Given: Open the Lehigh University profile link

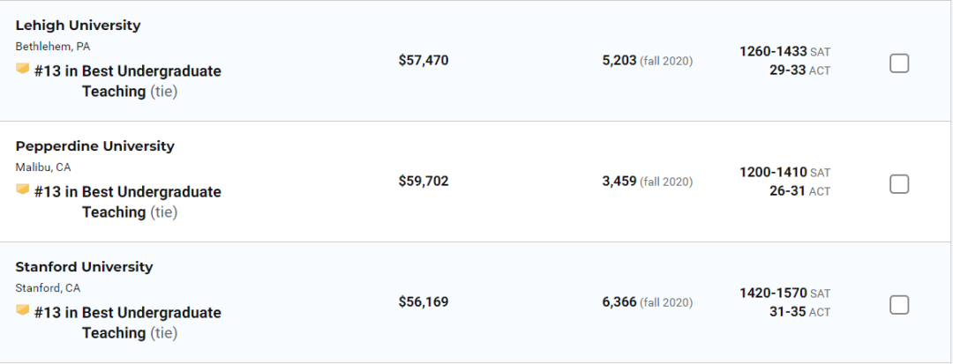Looking at the screenshot, I should (x=78, y=26).
